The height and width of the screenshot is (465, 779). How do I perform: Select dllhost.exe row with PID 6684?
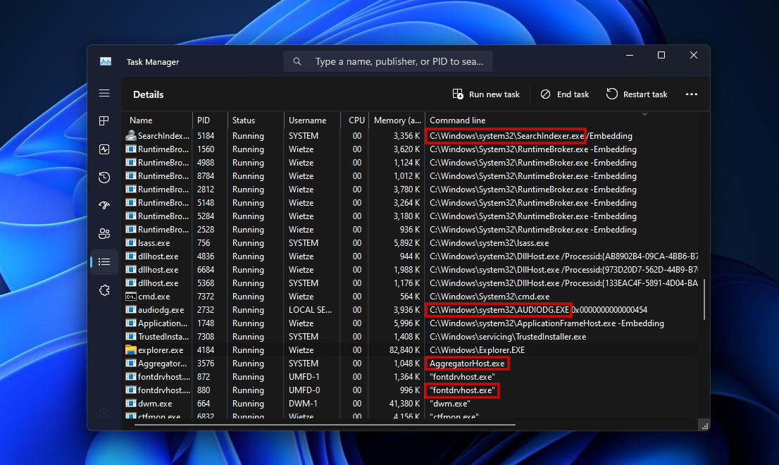coord(411,270)
